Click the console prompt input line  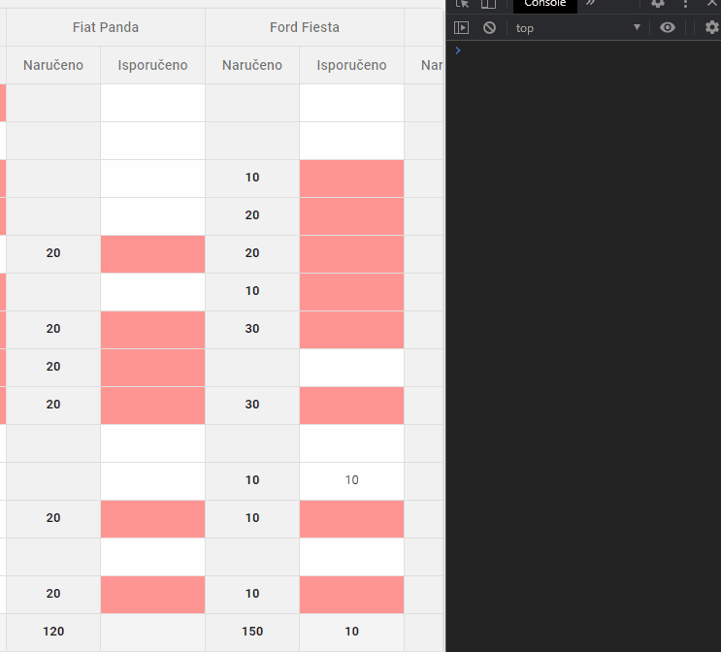(x=582, y=49)
